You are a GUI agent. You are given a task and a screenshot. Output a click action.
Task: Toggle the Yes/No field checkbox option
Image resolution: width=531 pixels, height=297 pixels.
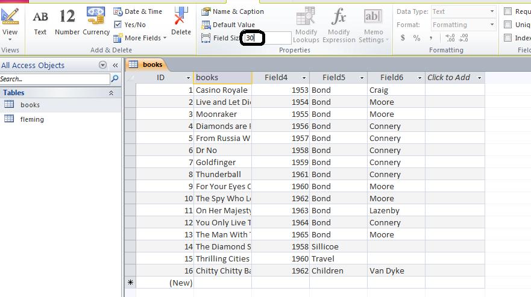(118, 24)
